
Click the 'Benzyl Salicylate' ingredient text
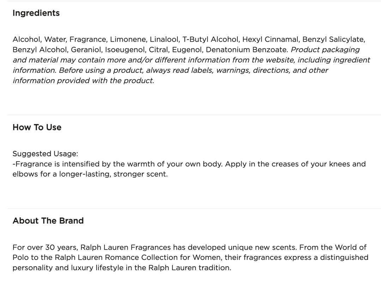coord(334,40)
